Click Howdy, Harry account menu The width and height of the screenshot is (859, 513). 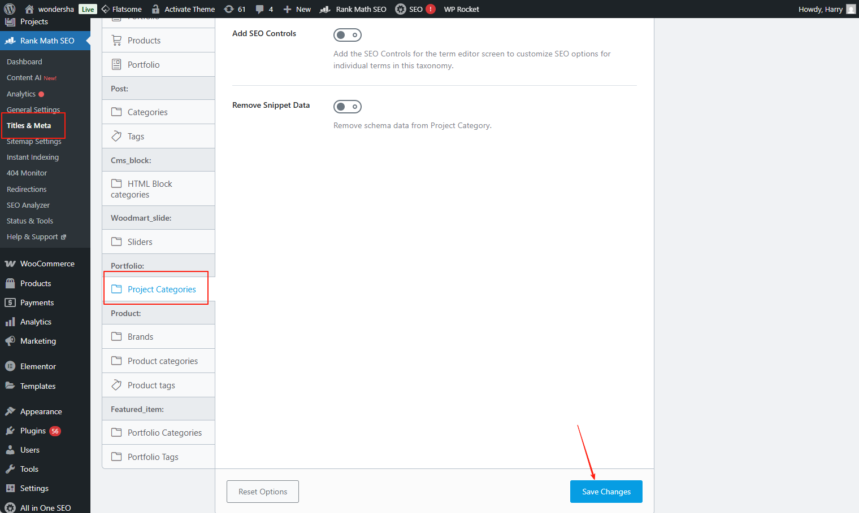point(827,9)
